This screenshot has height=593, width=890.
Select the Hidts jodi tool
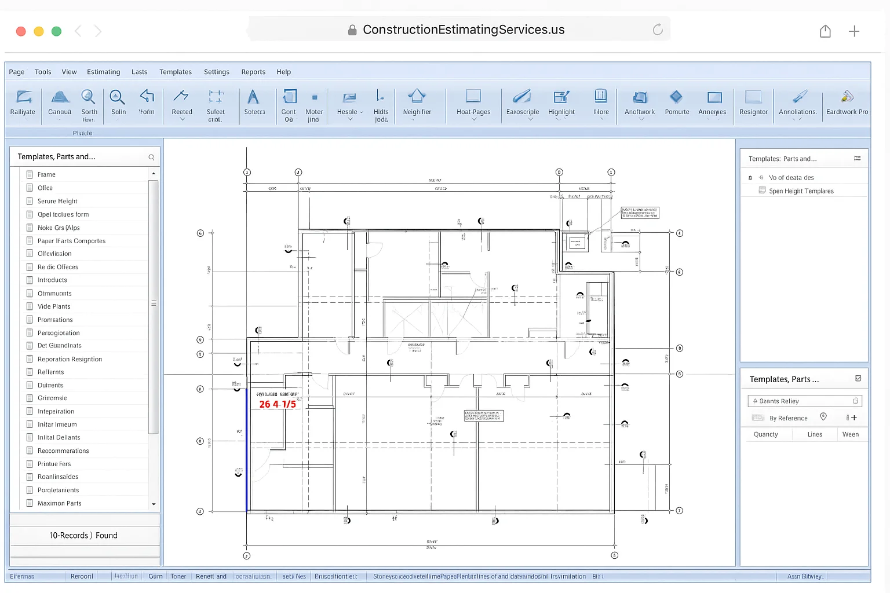point(380,96)
